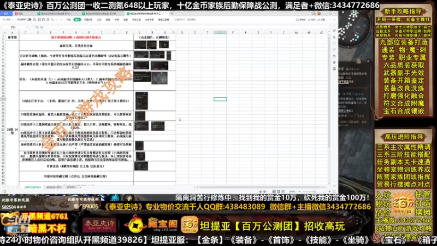Collapse the ribbon with chevron arrow

pos(334,20)
